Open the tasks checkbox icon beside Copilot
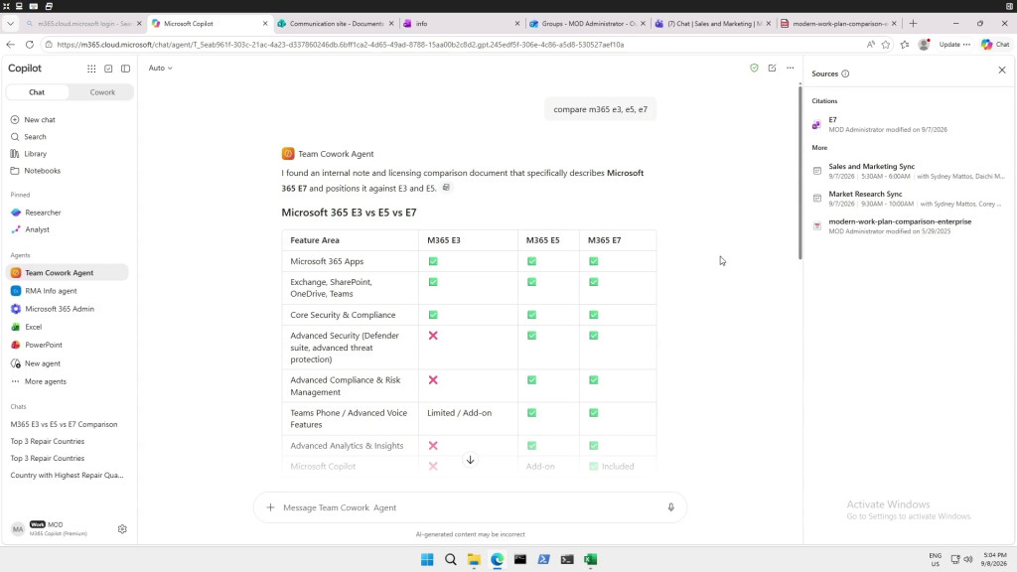The width and height of the screenshot is (1017, 572). pyautogui.click(x=108, y=69)
